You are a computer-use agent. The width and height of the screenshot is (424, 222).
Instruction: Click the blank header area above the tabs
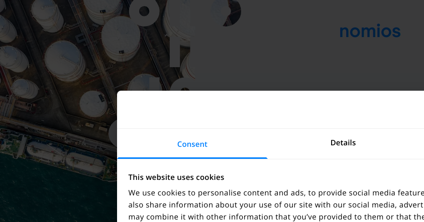pos(270,110)
